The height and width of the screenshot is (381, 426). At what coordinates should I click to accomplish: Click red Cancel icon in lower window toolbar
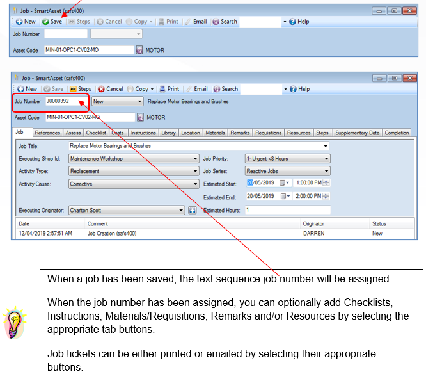coord(101,89)
